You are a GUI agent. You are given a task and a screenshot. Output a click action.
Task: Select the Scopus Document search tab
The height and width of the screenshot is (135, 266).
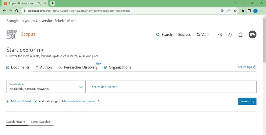(x=25, y=3)
